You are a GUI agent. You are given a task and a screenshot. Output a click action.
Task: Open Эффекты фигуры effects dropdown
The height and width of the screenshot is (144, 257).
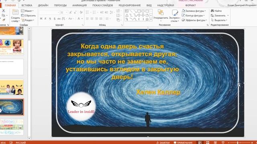194,20
